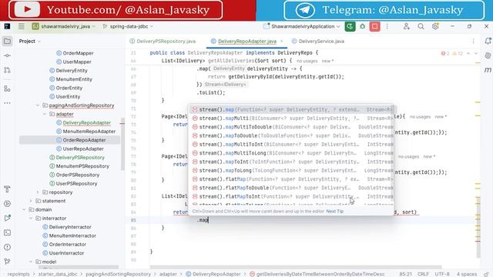Expand the statement folder
The image size is (493, 277).
(31, 201)
